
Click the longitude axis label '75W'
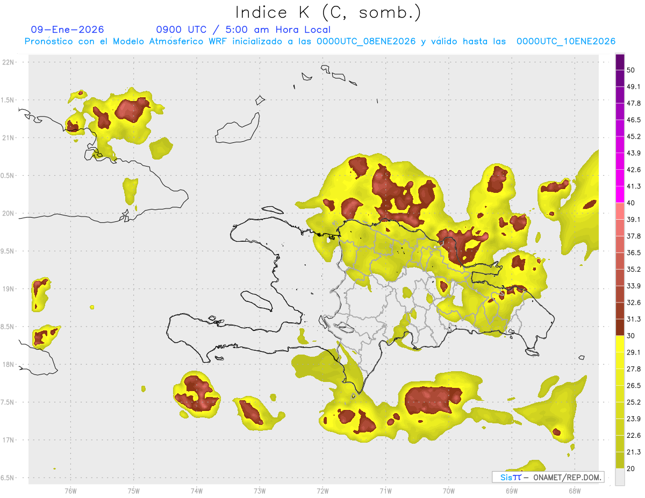pyautogui.click(x=133, y=491)
